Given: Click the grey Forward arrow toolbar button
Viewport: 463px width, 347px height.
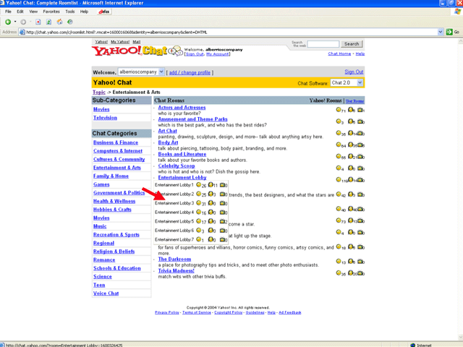Looking at the screenshot, I should (23, 22).
